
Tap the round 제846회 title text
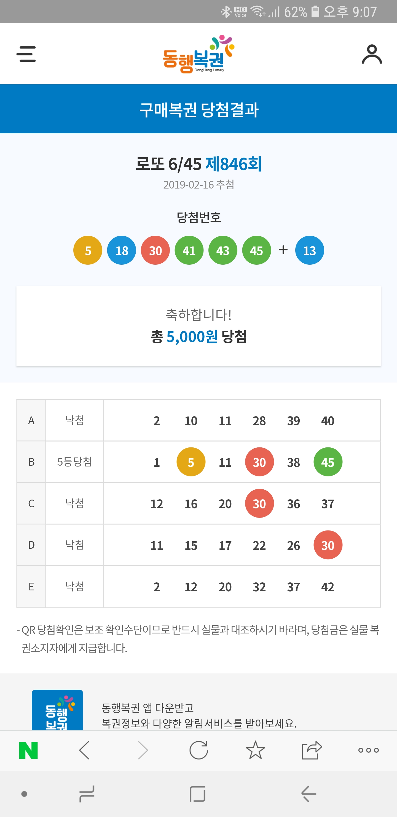[234, 164]
